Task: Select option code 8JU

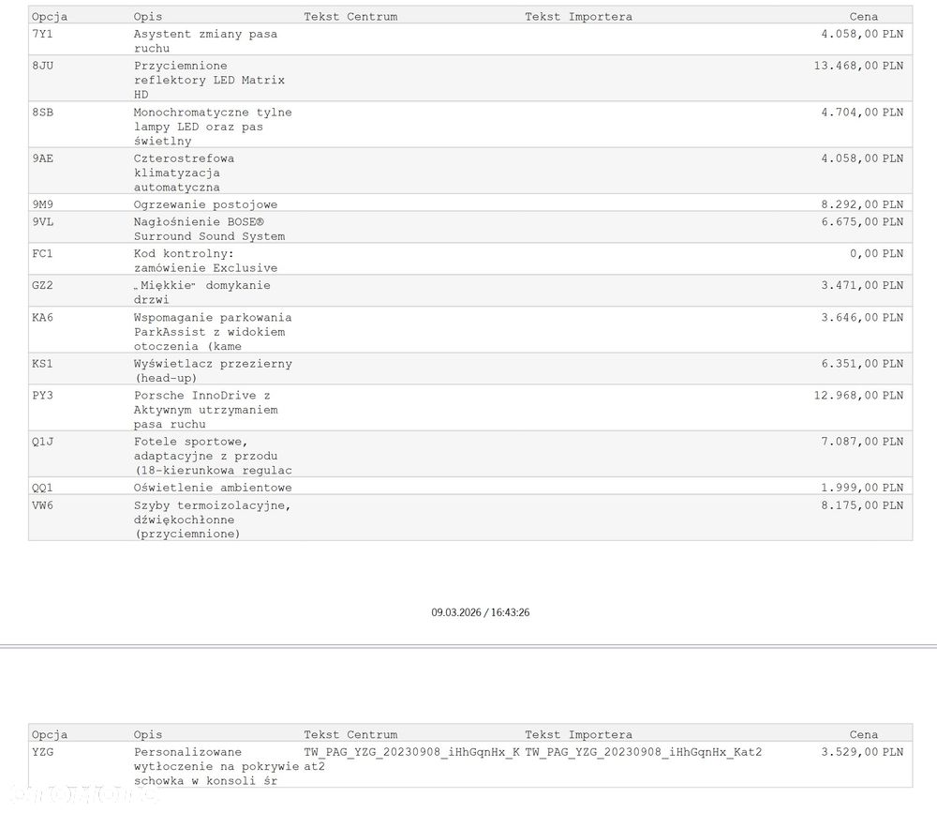Action: pyautogui.click(x=42, y=66)
